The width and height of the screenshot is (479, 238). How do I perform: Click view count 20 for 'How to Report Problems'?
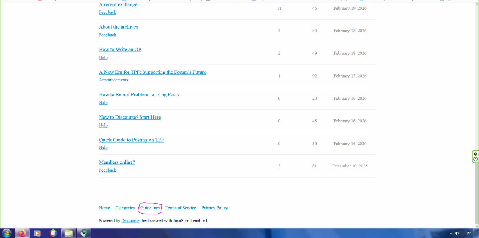tap(315, 98)
